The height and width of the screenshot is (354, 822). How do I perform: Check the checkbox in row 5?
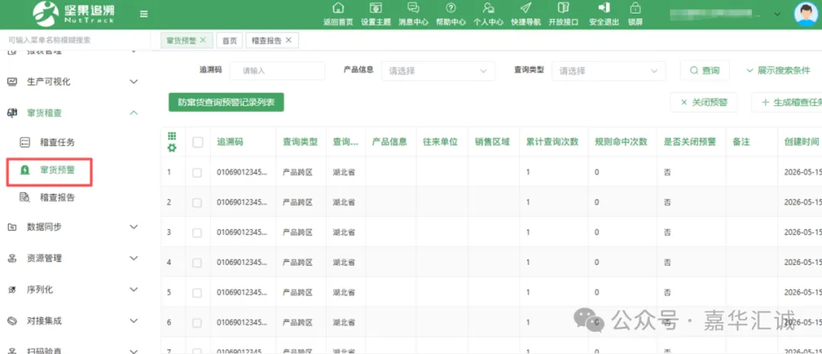click(x=197, y=292)
